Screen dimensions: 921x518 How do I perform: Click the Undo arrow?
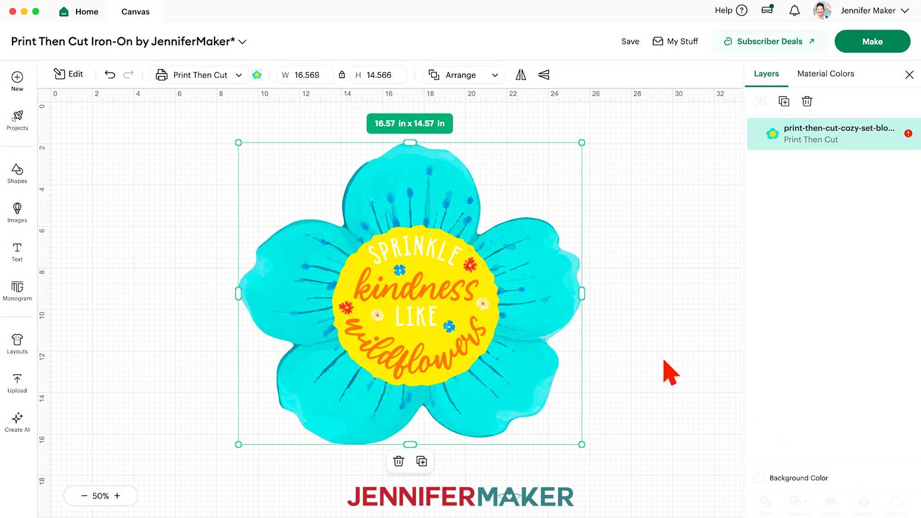point(110,74)
